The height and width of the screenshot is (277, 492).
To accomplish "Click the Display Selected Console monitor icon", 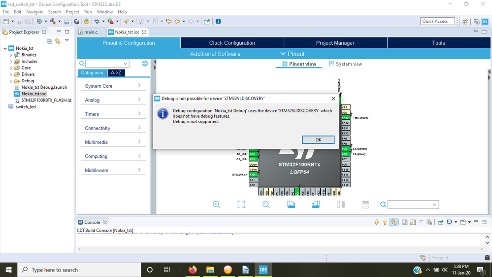I will (449, 222).
